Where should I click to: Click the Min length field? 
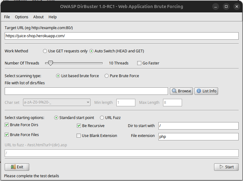coord(126,103)
